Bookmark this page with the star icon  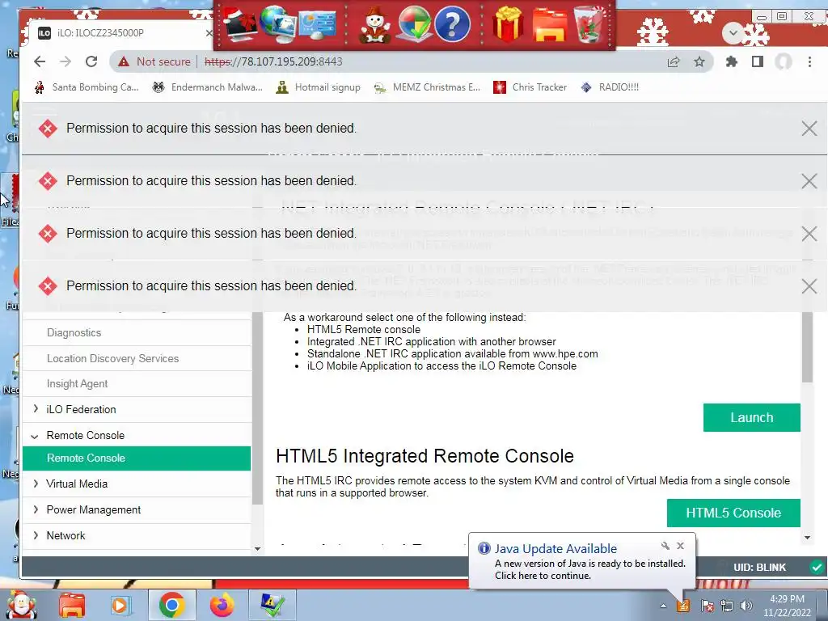click(699, 61)
